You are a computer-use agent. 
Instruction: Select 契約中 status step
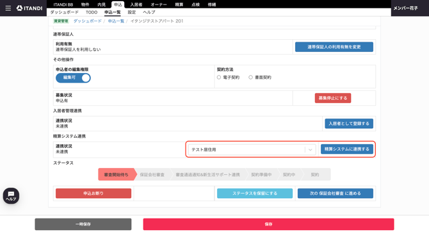point(289,174)
